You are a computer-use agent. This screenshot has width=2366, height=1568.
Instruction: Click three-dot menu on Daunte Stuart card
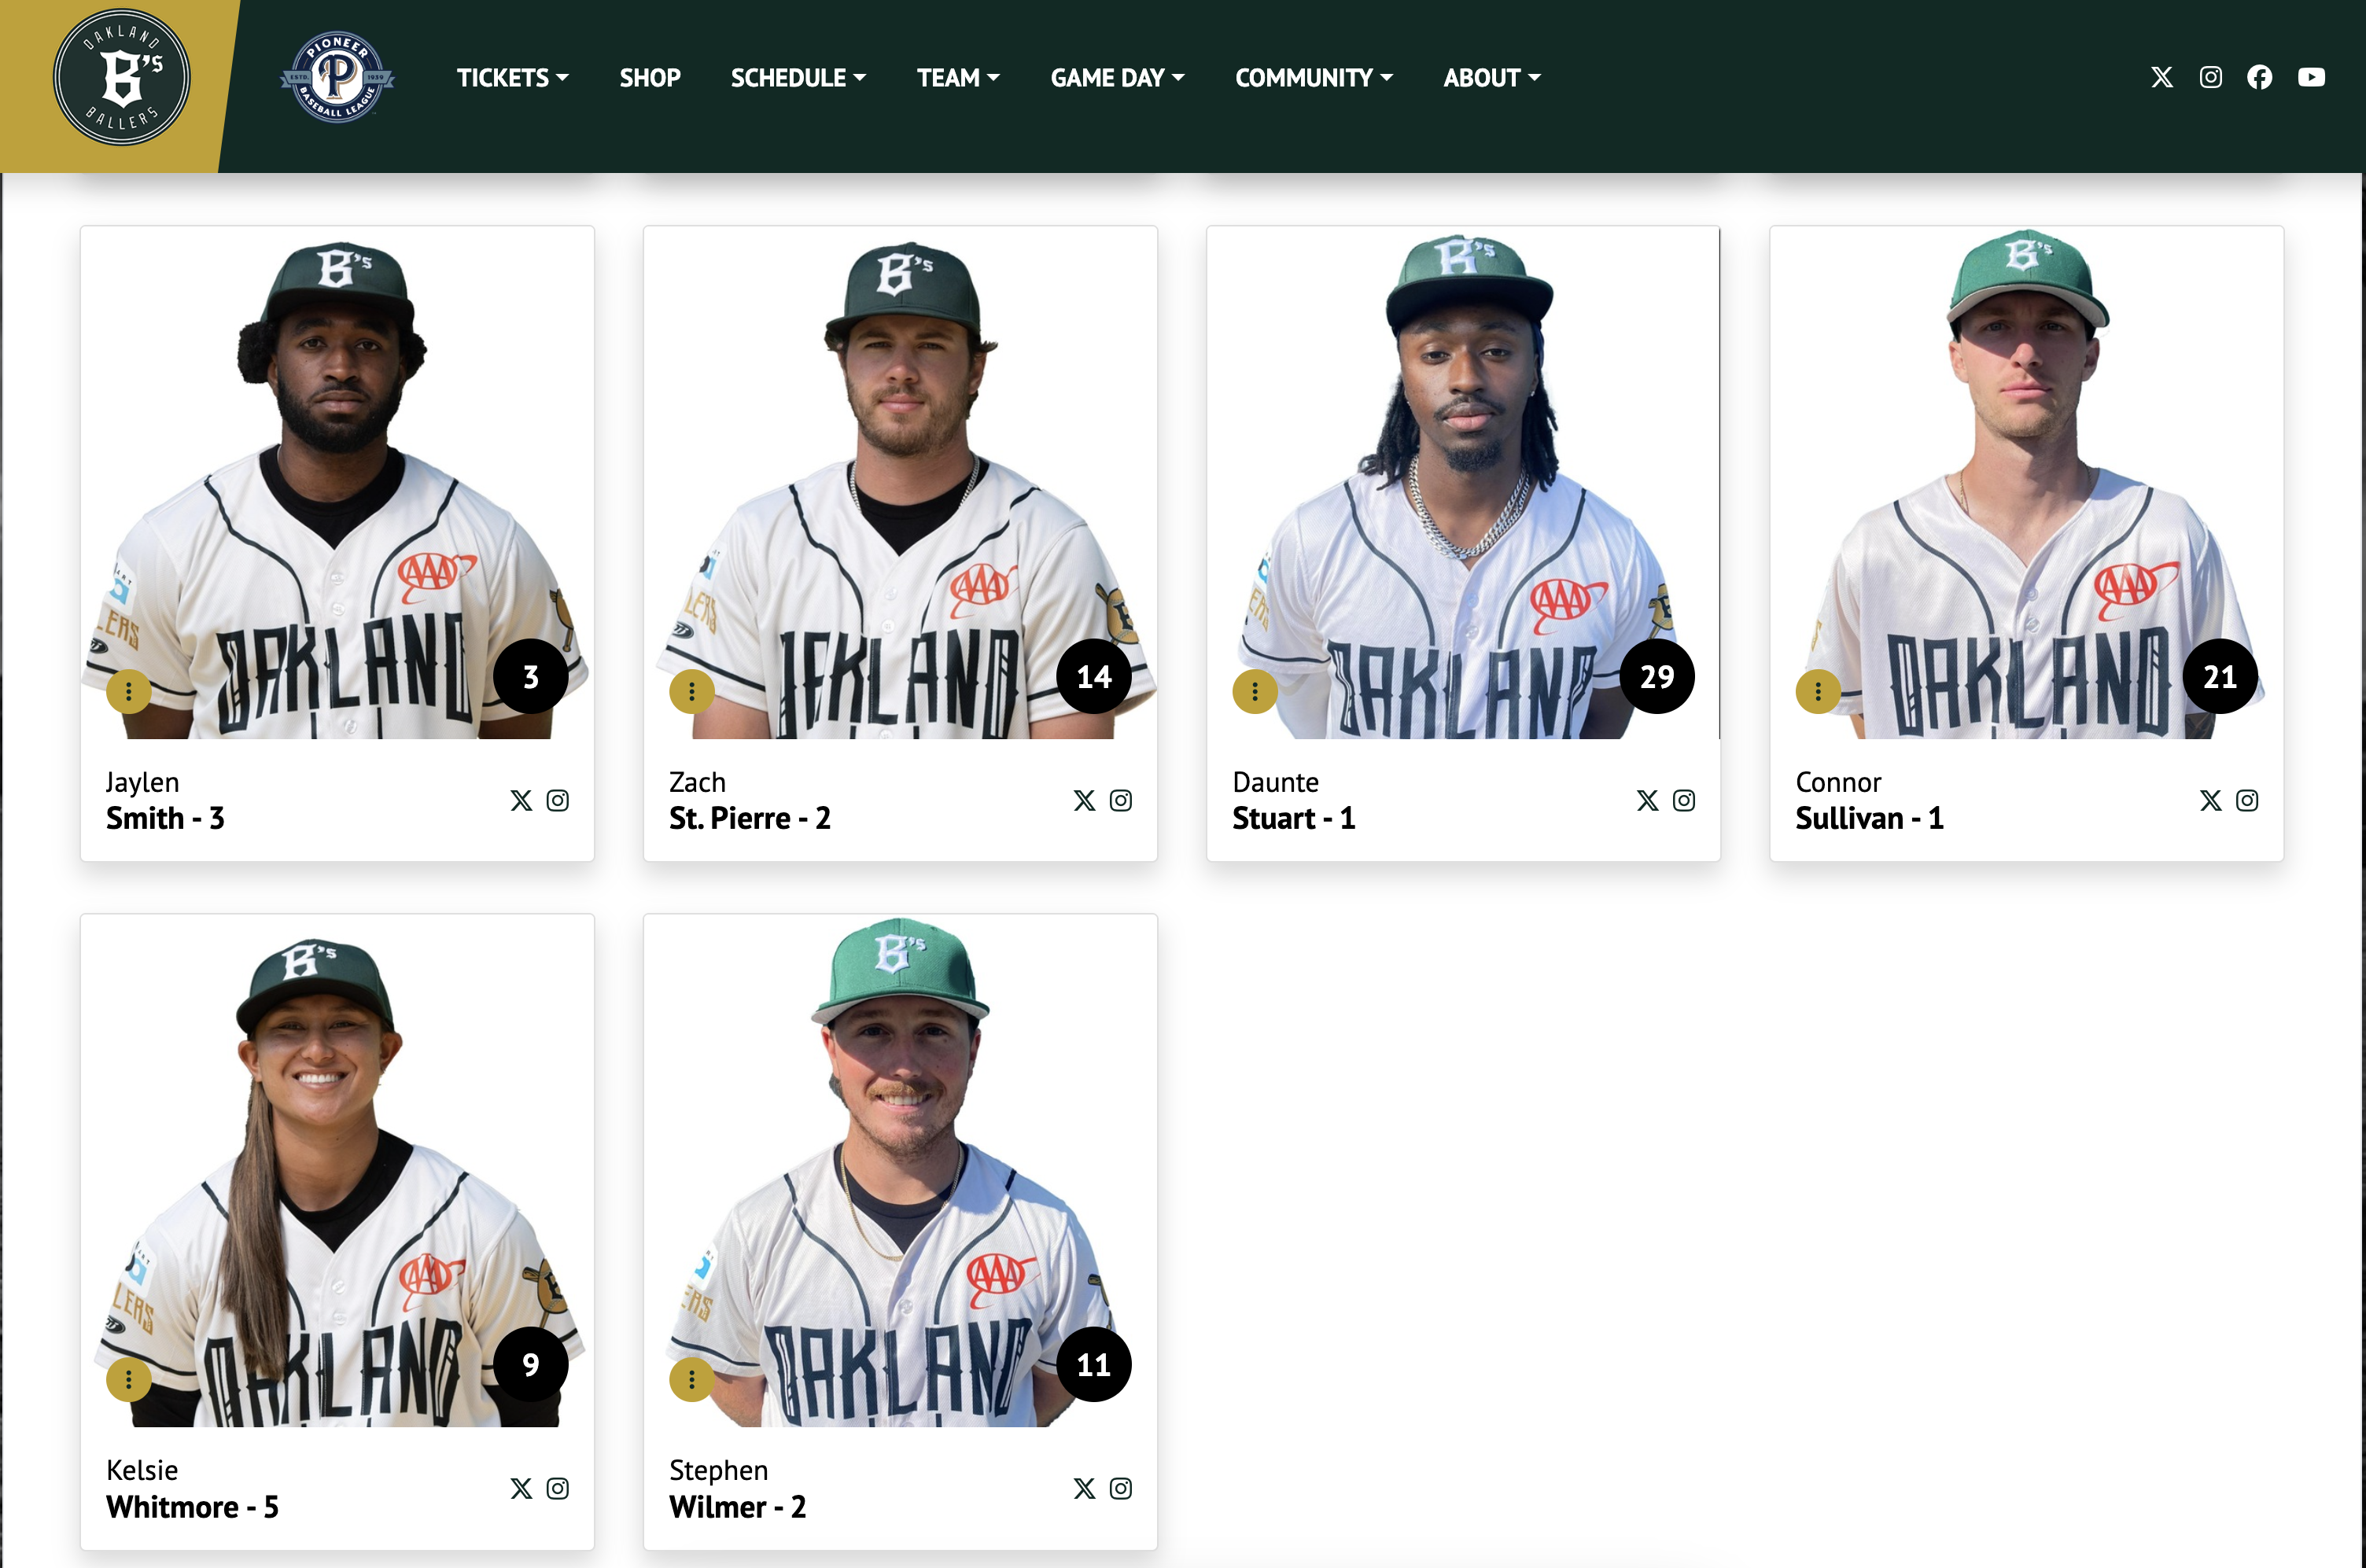(1254, 691)
